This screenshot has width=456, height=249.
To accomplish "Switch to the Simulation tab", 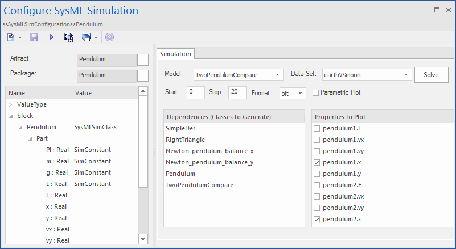I will coord(176,54).
